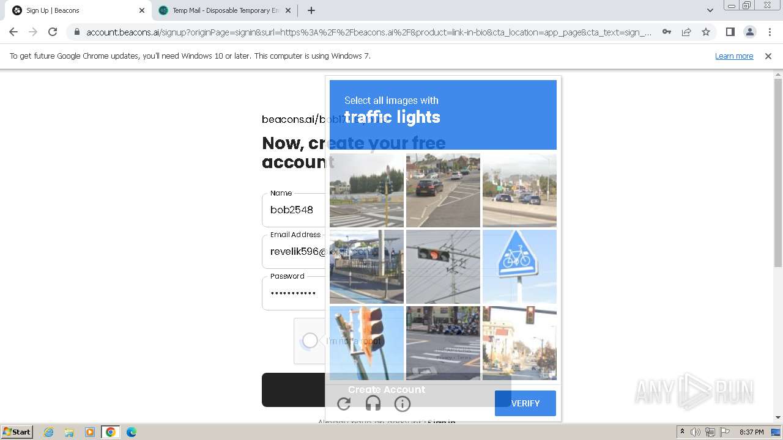
Task: Open the Windows Start menu
Action: pos(17,431)
